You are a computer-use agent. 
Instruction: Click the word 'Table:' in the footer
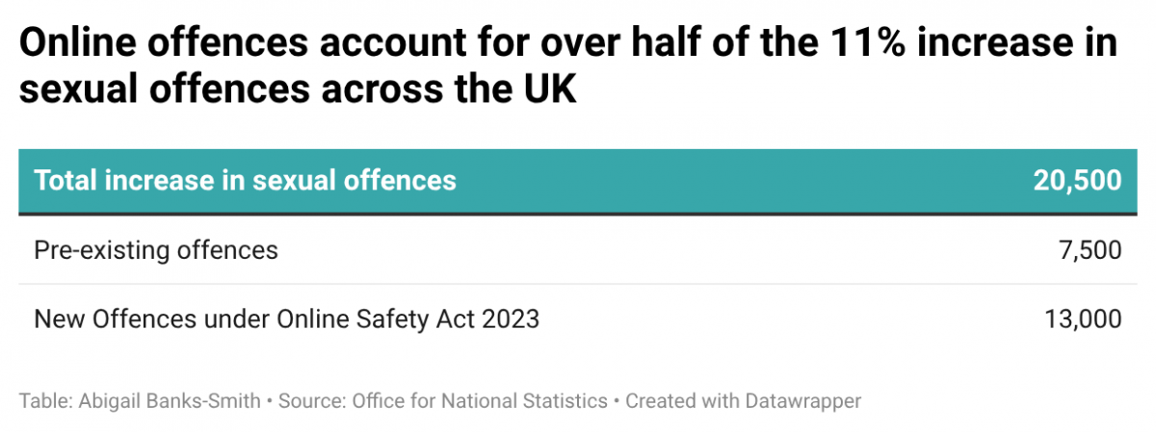41,400
